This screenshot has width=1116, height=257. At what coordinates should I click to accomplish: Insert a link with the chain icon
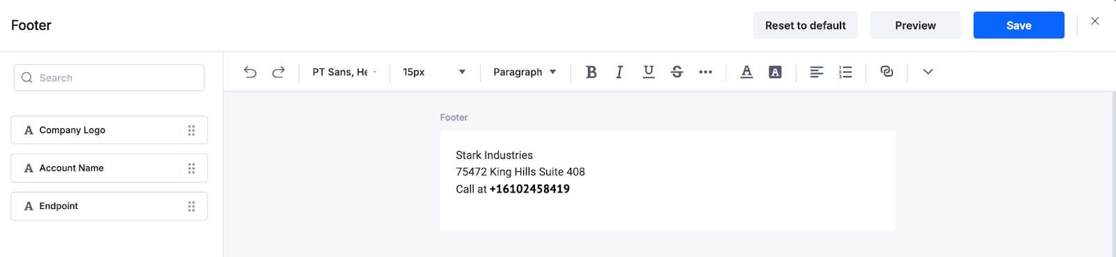click(x=887, y=71)
